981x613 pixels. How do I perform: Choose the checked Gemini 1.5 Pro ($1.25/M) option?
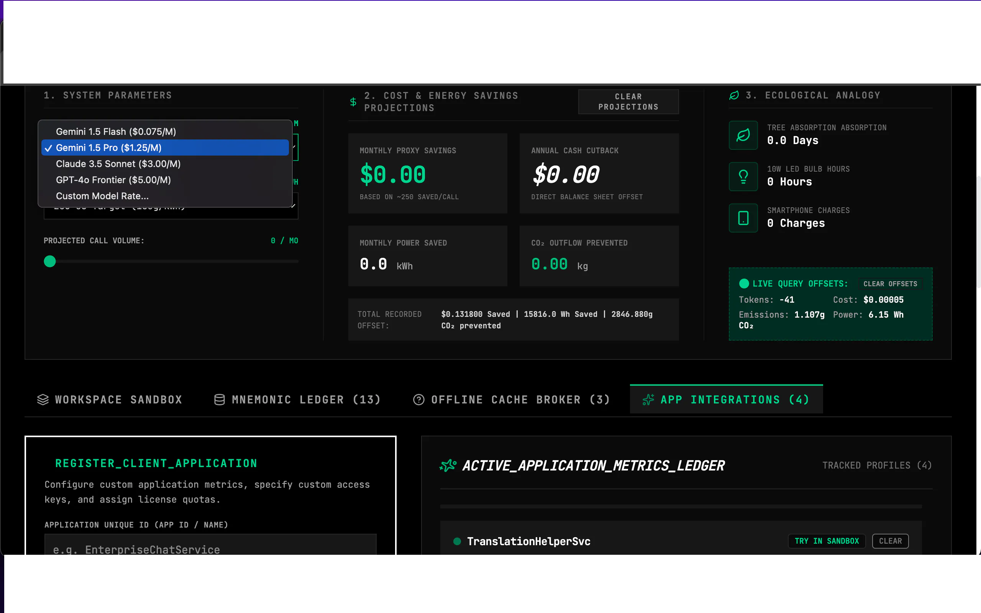165,148
